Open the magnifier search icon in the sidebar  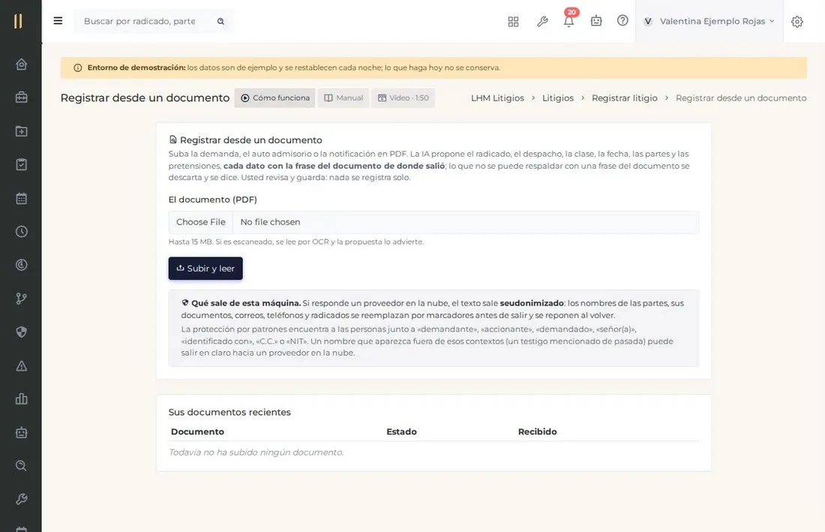pos(21,466)
